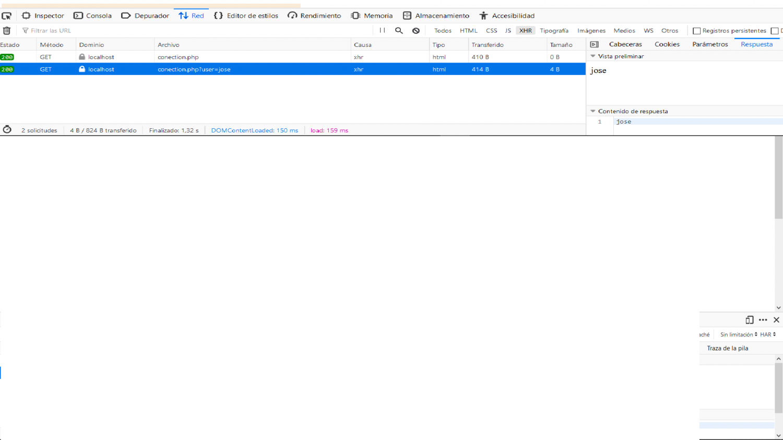Toggle responsive design mode icon
Viewport: 783px width, 440px height.
tap(750, 320)
